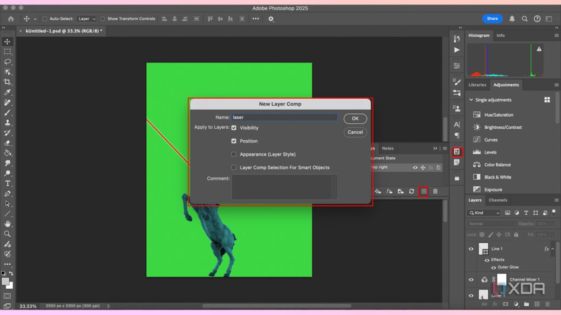Viewport: 561px width, 315px height.
Task: Open the Actions play panel icon
Action: point(457,50)
